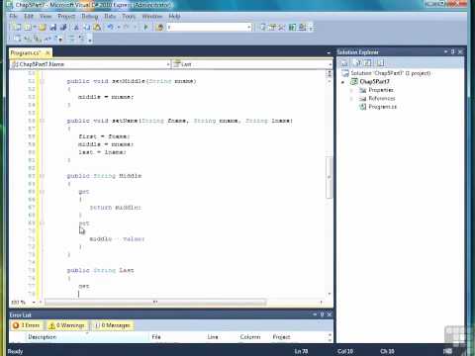Open the Edit menu
The height and width of the screenshot is (356, 475).
(x=29, y=16)
